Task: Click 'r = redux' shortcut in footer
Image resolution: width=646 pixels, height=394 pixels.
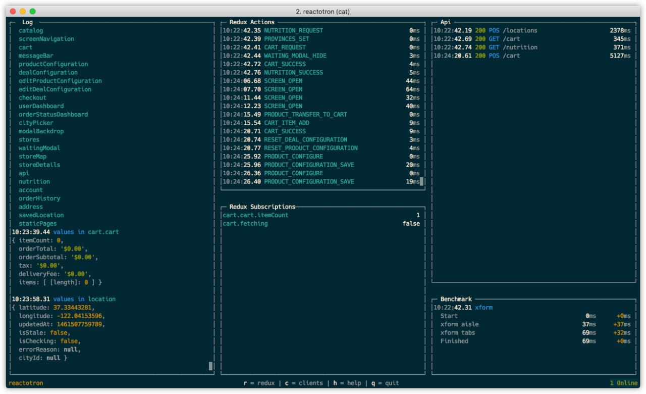Action: pyautogui.click(x=259, y=383)
